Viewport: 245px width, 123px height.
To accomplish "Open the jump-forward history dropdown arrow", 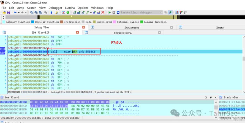I will [26, 12].
